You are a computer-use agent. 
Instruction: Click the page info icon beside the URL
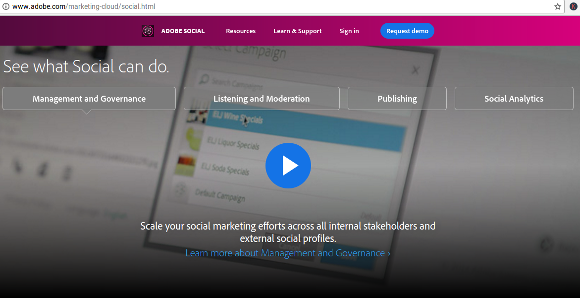[5, 6]
